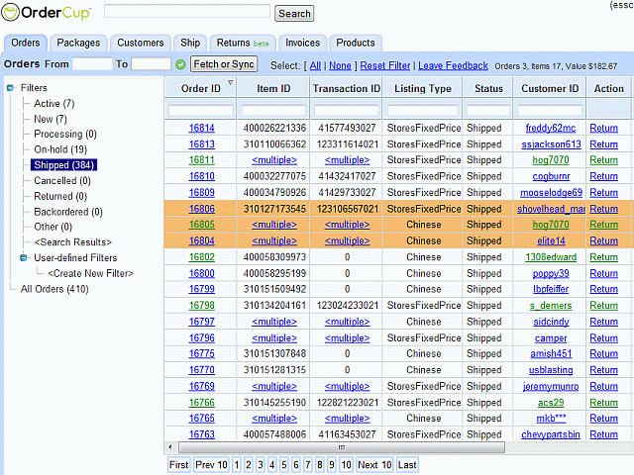Switch to the Packages tab

[78, 43]
